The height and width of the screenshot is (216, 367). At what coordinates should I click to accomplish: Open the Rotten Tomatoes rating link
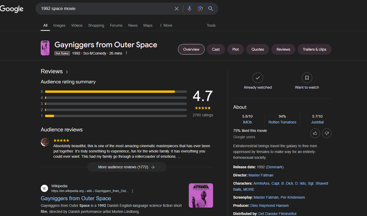(x=282, y=122)
